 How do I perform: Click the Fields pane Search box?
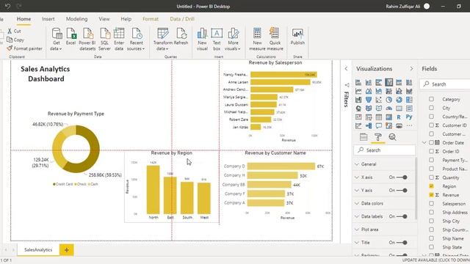446,84
